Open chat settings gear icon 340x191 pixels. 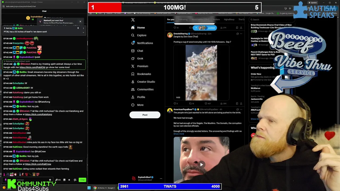69,180
